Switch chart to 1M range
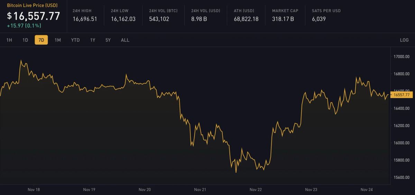Screen dimensions: 415x195 tap(58, 40)
